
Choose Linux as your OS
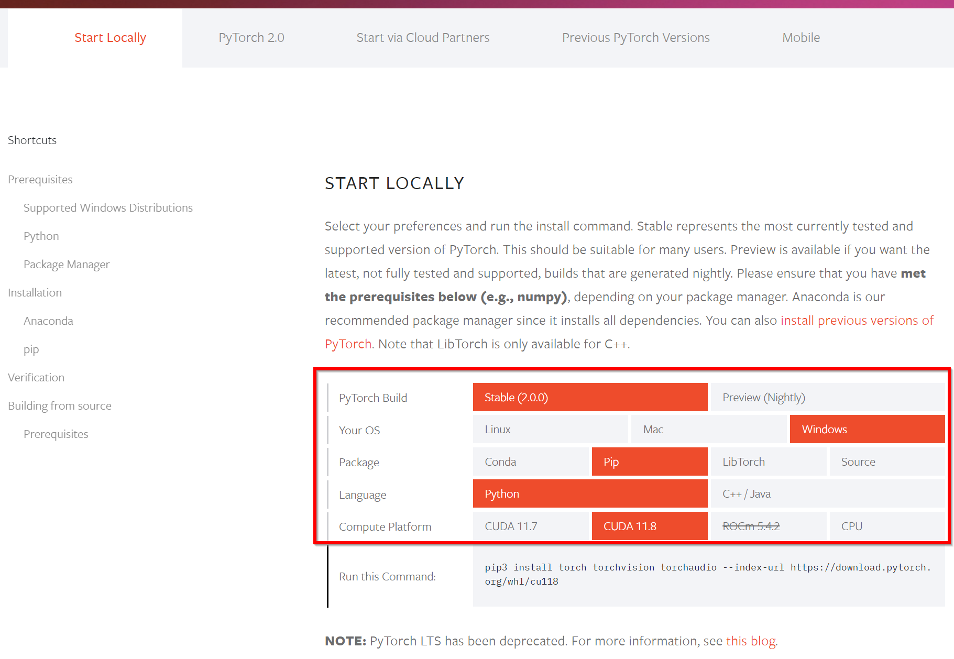click(x=550, y=429)
